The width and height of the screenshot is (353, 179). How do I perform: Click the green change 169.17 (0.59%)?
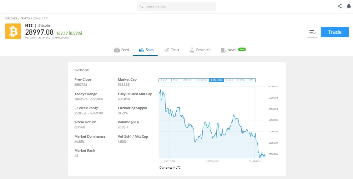69,33
